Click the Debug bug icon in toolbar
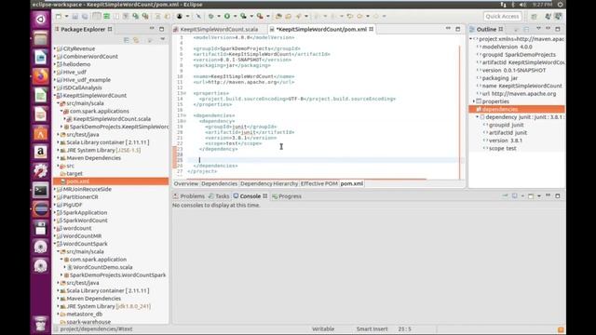This screenshot has height=335, width=596. coord(210,17)
